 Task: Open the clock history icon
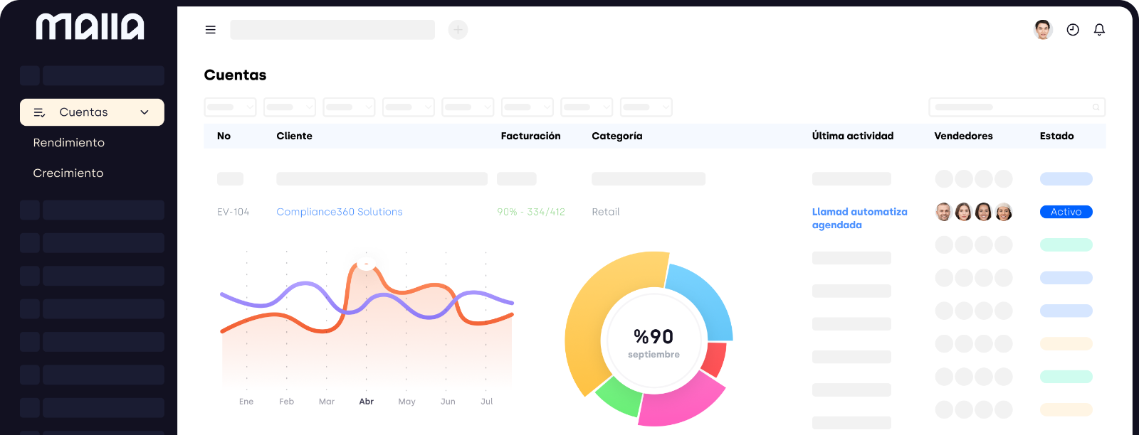tap(1073, 30)
